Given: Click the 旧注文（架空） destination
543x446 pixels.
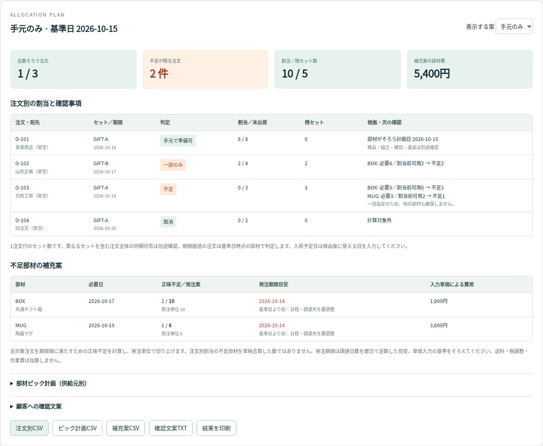Looking at the screenshot, I should pos(30,228).
